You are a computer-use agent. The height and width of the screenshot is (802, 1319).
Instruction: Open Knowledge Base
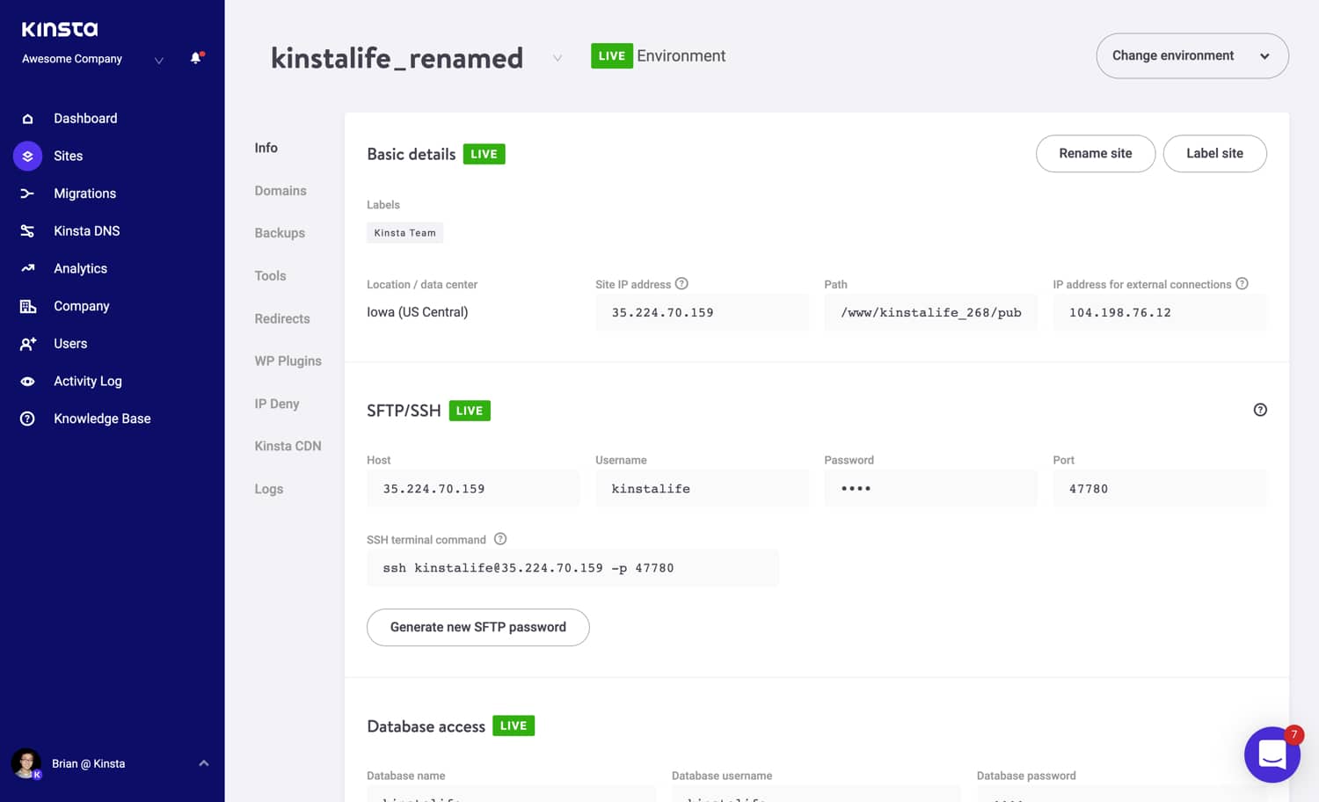(x=102, y=419)
